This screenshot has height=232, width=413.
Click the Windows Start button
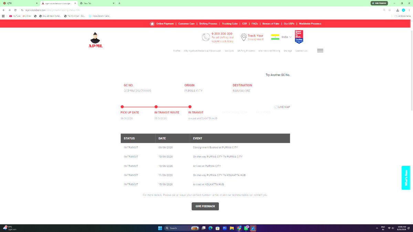(x=160, y=228)
